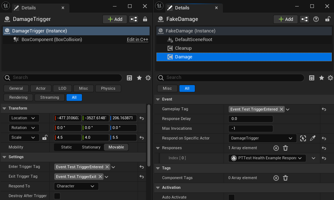This screenshot has height=200, width=334.
Task: Collapse the Responses array
Action: 158,148
